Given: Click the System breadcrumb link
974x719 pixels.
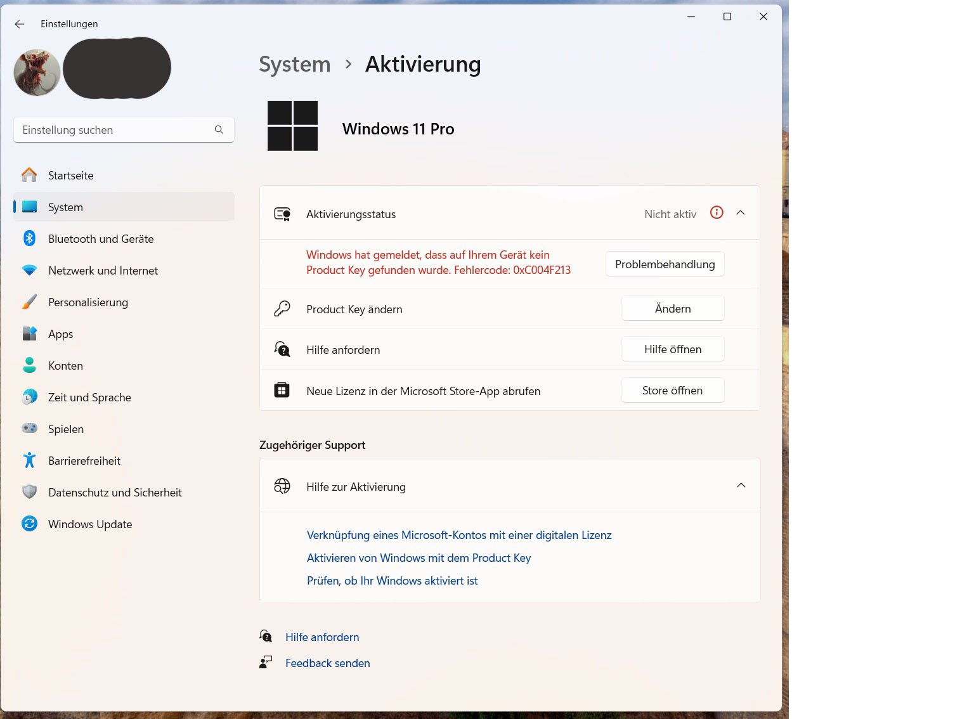Looking at the screenshot, I should (295, 64).
